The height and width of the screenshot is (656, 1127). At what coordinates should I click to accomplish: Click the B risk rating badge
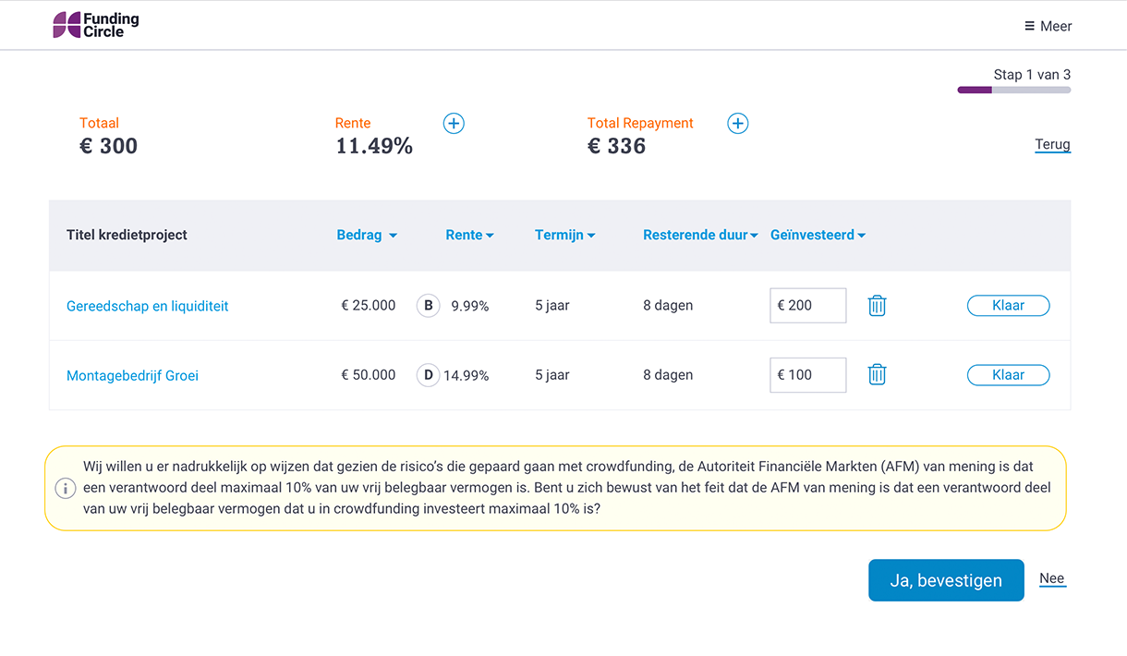coord(428,306)
